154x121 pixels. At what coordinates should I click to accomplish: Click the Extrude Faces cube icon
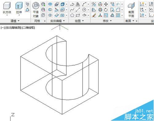coord(63,10)
